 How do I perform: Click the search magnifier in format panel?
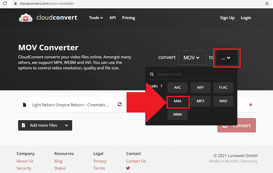(152, 75)
